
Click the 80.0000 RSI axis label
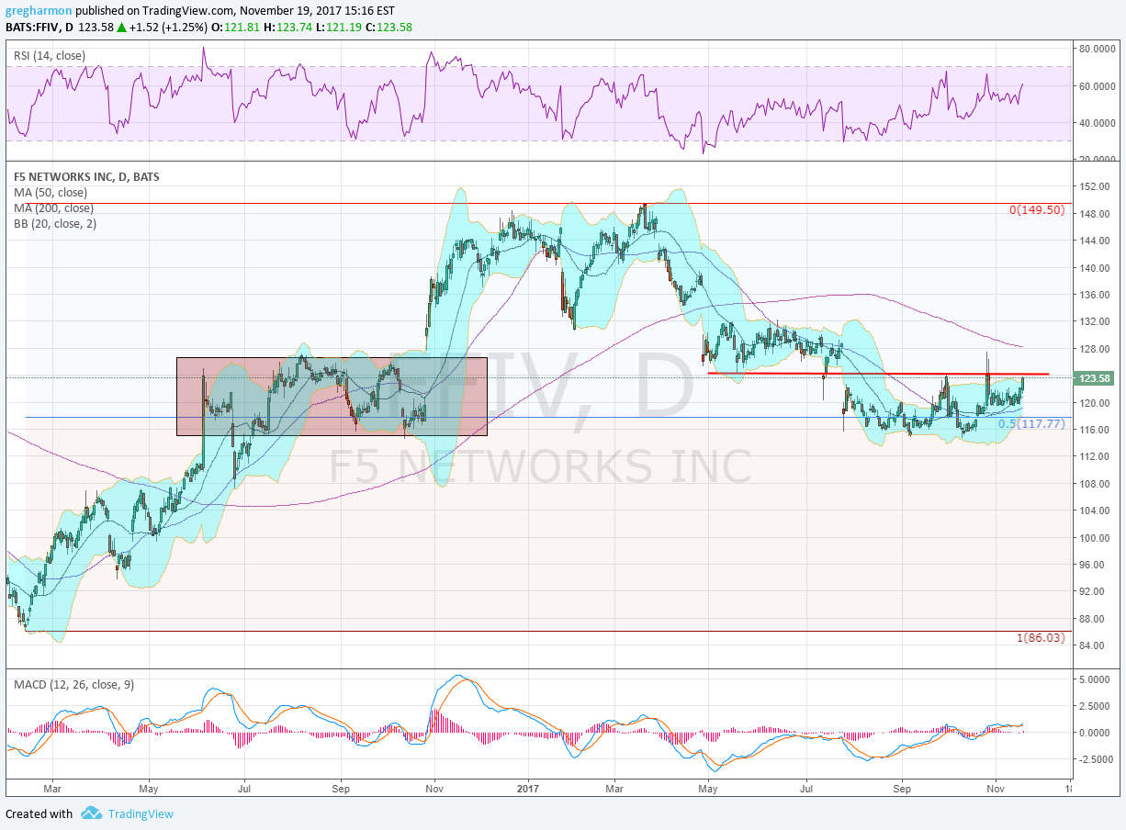[1096, 49]
